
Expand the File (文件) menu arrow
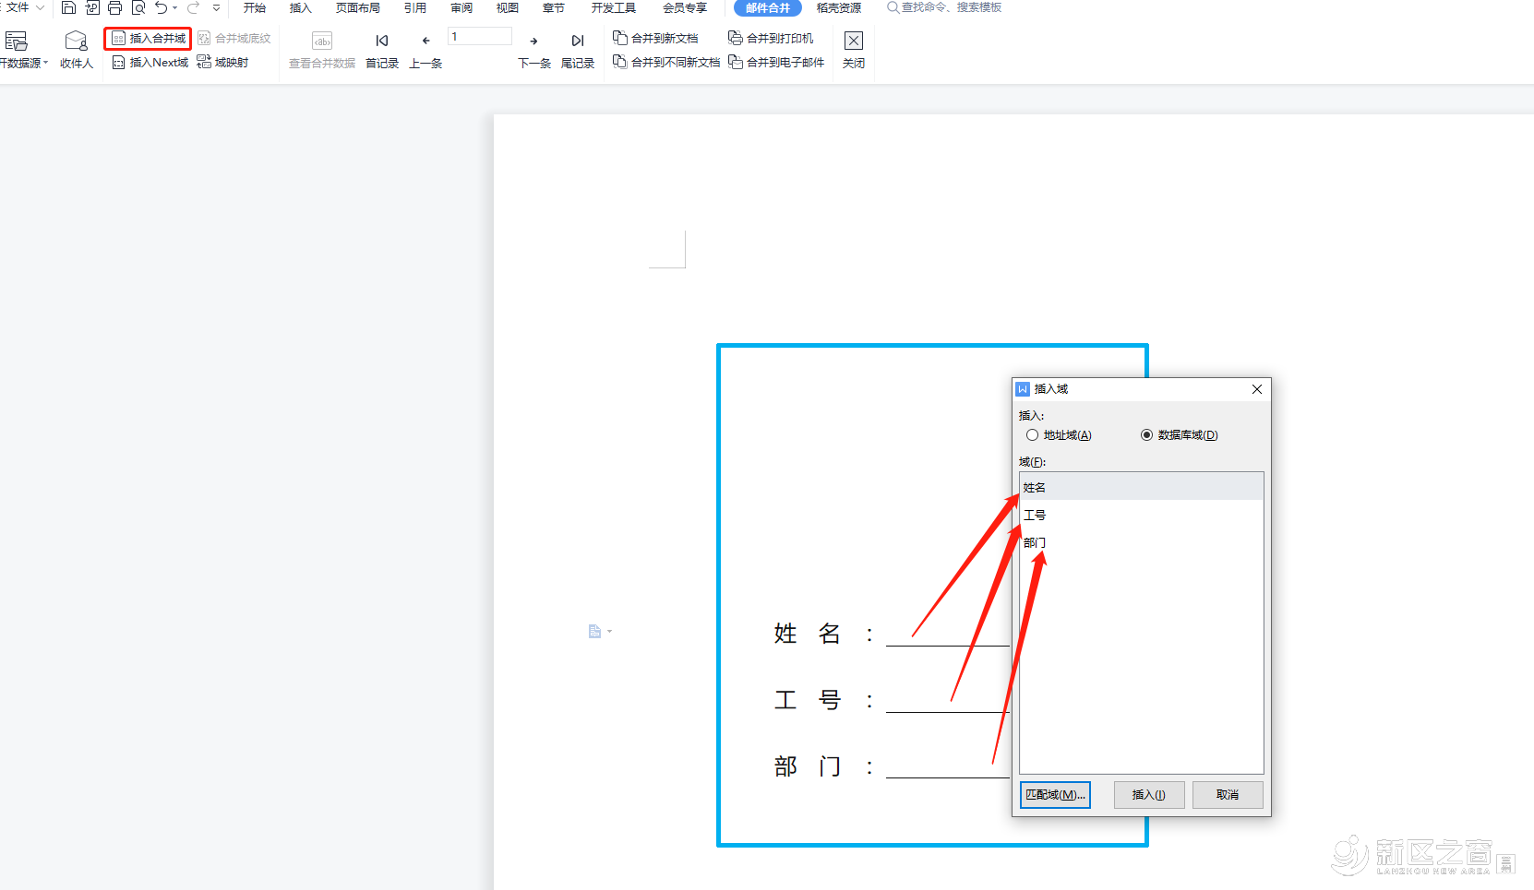pyautogui.click(x=40, y=8)
